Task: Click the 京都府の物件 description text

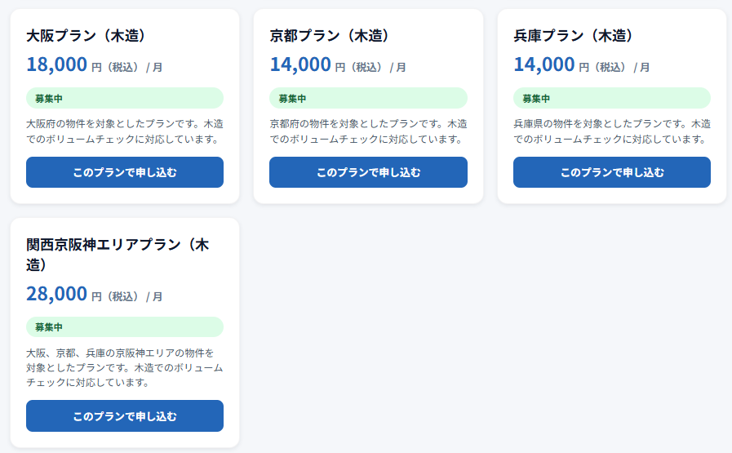Action: [x=368, y=131]
